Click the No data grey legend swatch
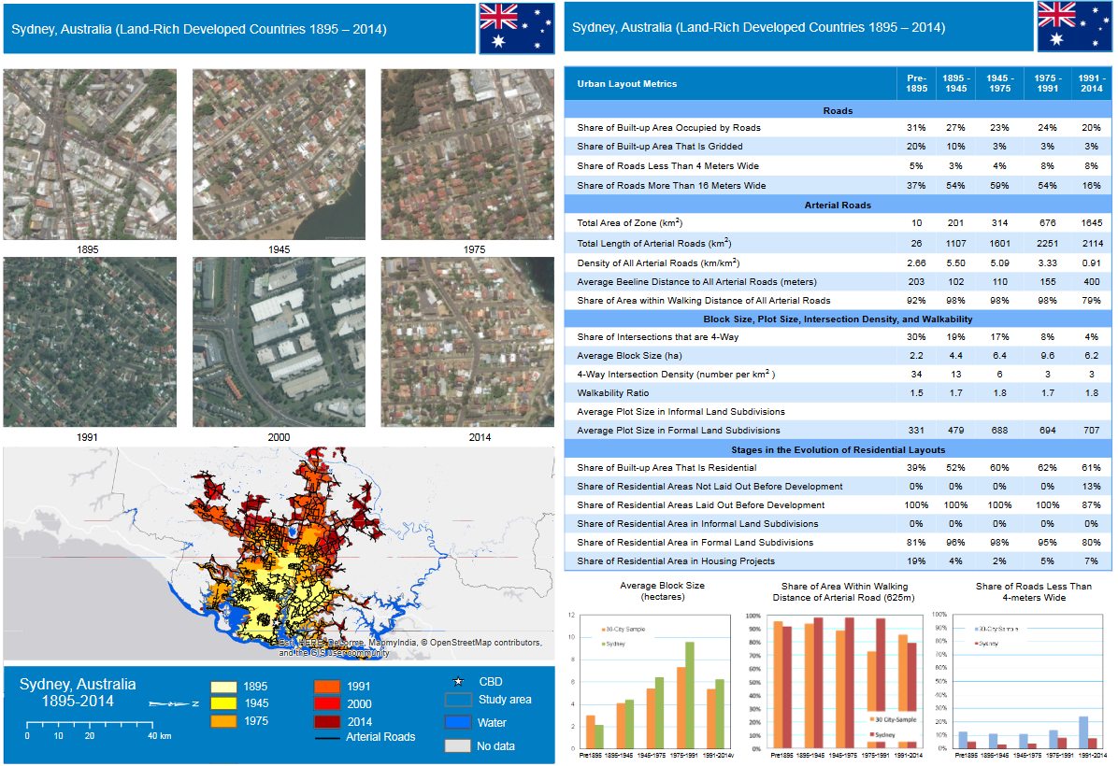Viewport: 1118px width, 766px height. tap(458, 745)
